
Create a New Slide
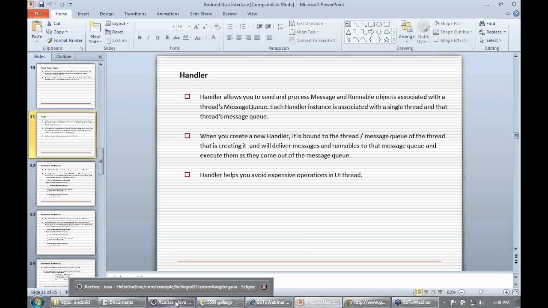pos(95,32)
